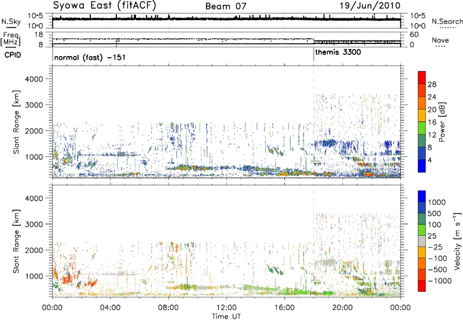Click the 'Power [dB]' colorbar title

point(442,122)
